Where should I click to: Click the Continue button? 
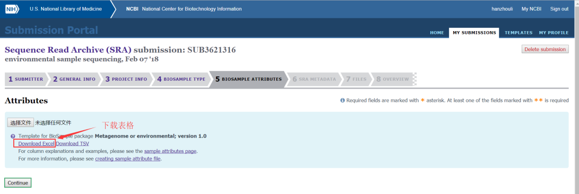(18, 183)
